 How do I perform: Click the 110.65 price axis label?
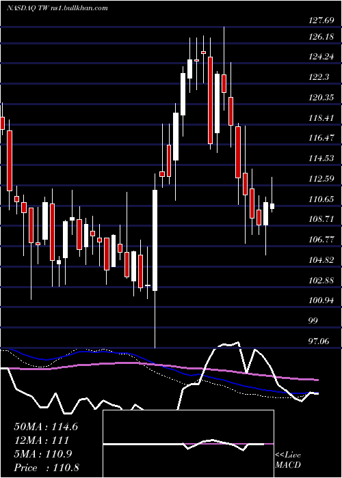click(320, 199)
